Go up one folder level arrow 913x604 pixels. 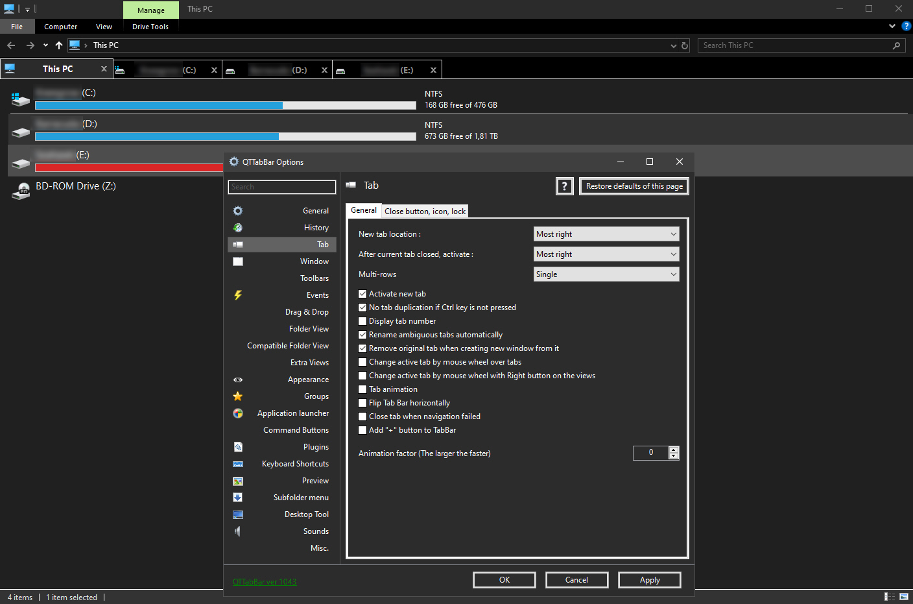tap(59, 45)
